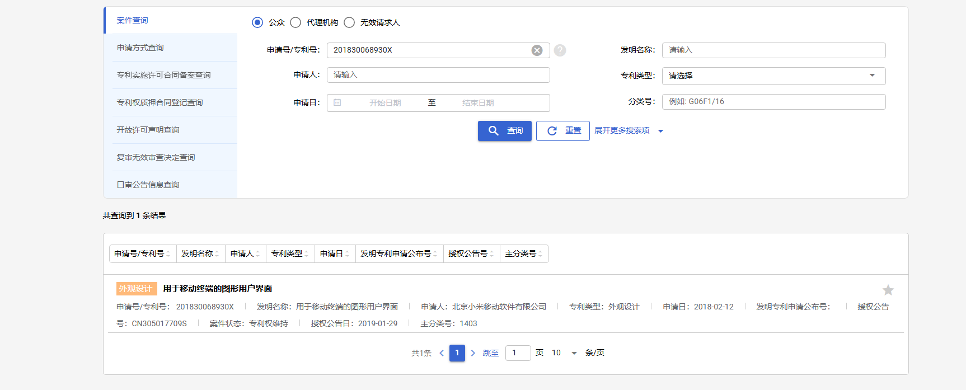This screenshot has width=966, height=390.
Task: Click the 重置 reset button
Action: coord(562,130)
